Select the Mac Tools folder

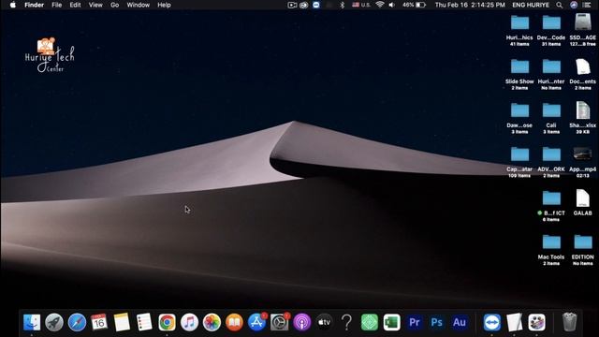point(551,242)
